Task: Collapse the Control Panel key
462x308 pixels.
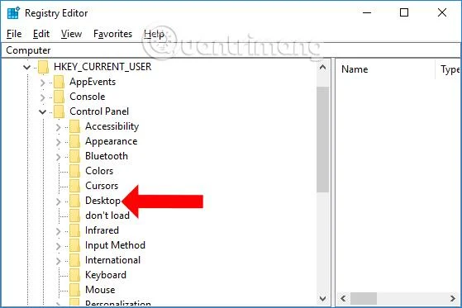Action: coord(43,112)
